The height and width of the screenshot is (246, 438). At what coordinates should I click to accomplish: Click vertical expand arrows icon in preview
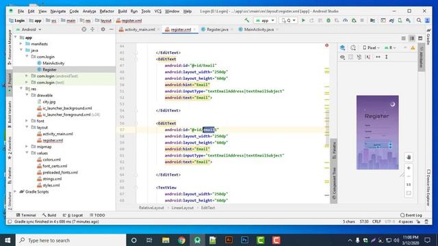(386, 57)
